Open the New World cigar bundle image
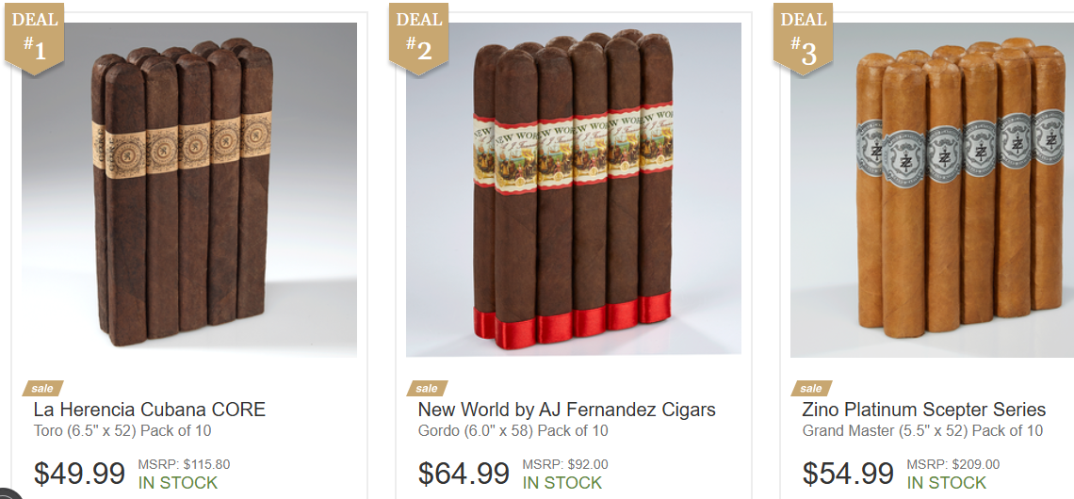Image resolution: width=1074 pixels, height=499 pixels. [x=574, y=189]
